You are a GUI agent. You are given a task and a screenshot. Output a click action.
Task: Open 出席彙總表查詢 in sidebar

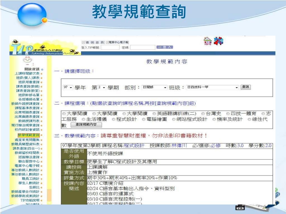27,117
